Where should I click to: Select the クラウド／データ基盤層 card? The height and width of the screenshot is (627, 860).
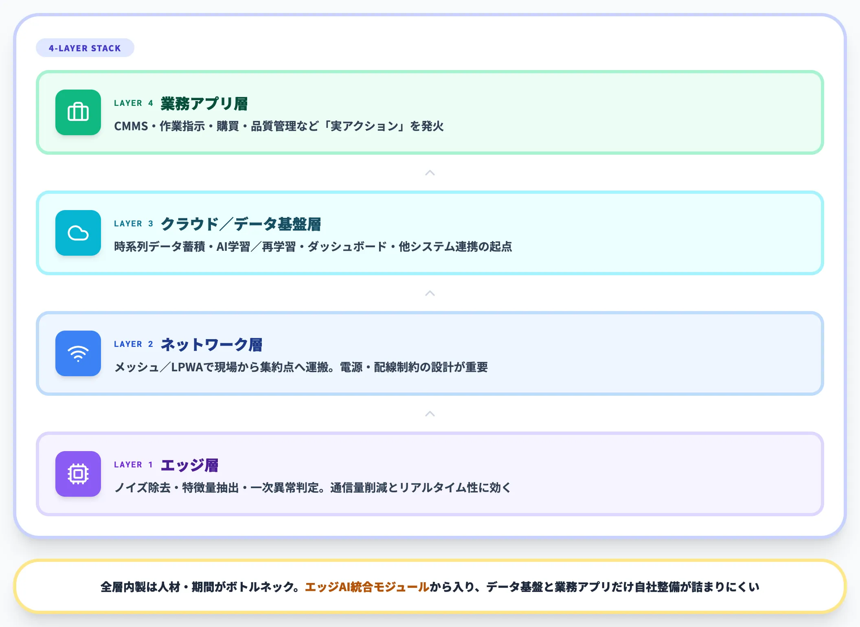[x=430, y=233]
